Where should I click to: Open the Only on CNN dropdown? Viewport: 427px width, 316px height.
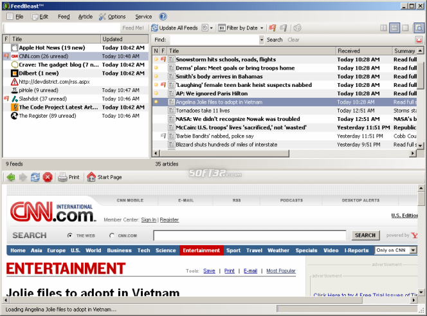pyautogui.click(x=413, y=250)
